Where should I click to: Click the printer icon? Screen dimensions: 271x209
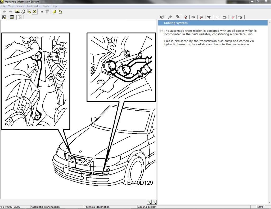point(23,12)
